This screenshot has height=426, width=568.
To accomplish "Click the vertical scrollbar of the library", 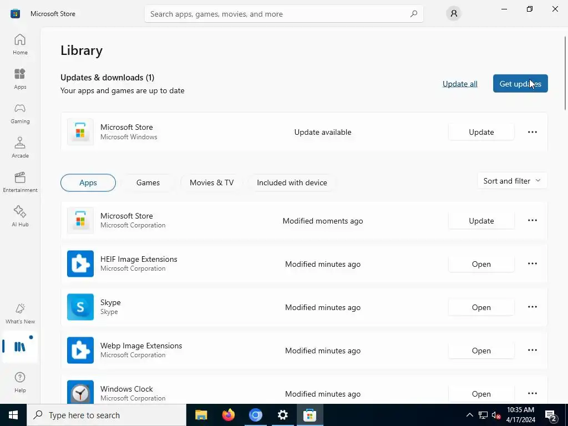I will point(565,73).
